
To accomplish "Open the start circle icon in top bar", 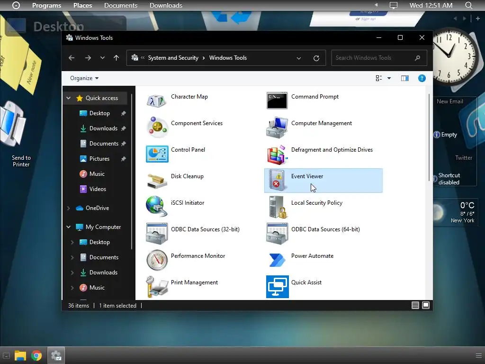I will 16,5.
